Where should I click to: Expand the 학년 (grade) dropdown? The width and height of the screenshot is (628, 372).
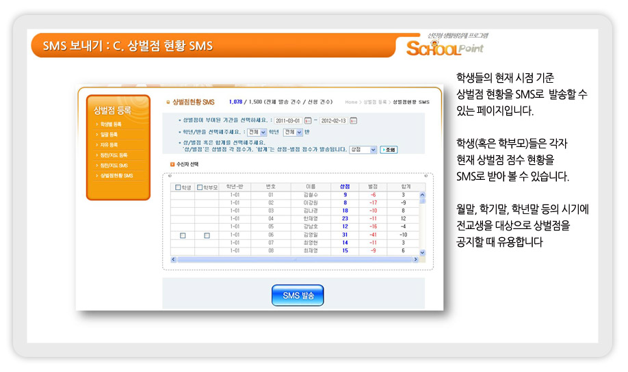tap(263, 132)
